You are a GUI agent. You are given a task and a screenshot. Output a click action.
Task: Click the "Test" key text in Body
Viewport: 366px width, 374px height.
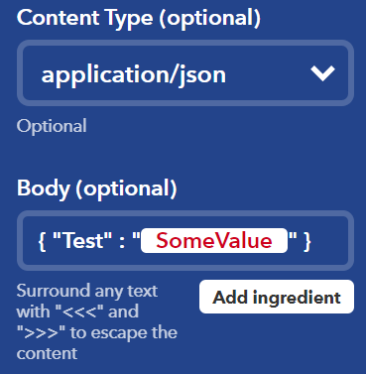(82, 240)
